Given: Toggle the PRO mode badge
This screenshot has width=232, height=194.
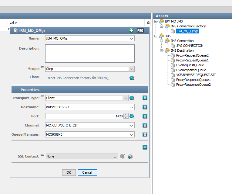Looking at the screenshot, I should (x=140, y=30).
